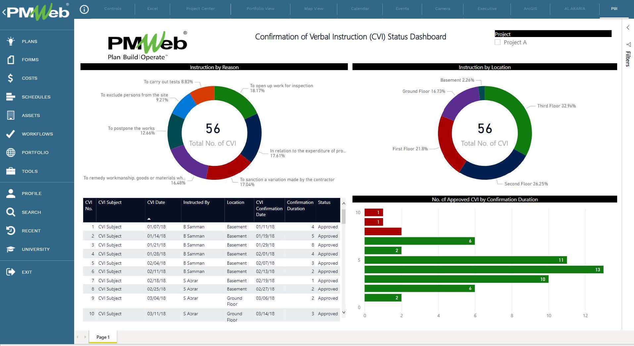This screenshot has width=634, height=346.
Task: Click the PLANS menu label
Action: coord(29,41)
